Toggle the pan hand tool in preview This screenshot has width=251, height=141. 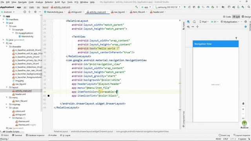click(x=243, y=103)
